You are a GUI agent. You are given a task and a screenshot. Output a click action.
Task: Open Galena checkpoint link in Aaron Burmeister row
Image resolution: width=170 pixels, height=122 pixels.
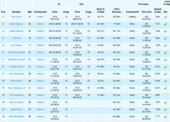[40, 52]
